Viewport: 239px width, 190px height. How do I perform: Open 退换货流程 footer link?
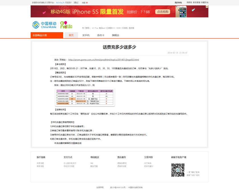tap(122, 166)
